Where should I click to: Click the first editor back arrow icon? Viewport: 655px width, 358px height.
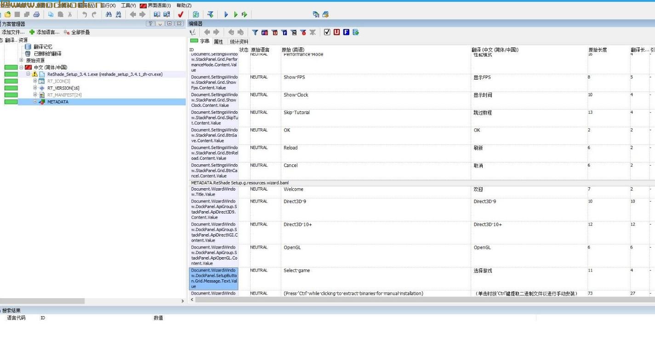pyautogui.click(x=207, y=32)
